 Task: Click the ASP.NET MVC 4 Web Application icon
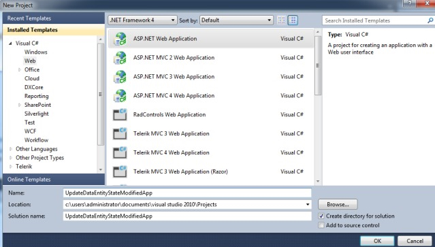[x=120, y=96]
